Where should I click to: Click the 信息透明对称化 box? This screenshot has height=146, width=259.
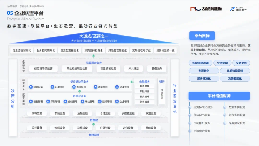coord(21,50)
